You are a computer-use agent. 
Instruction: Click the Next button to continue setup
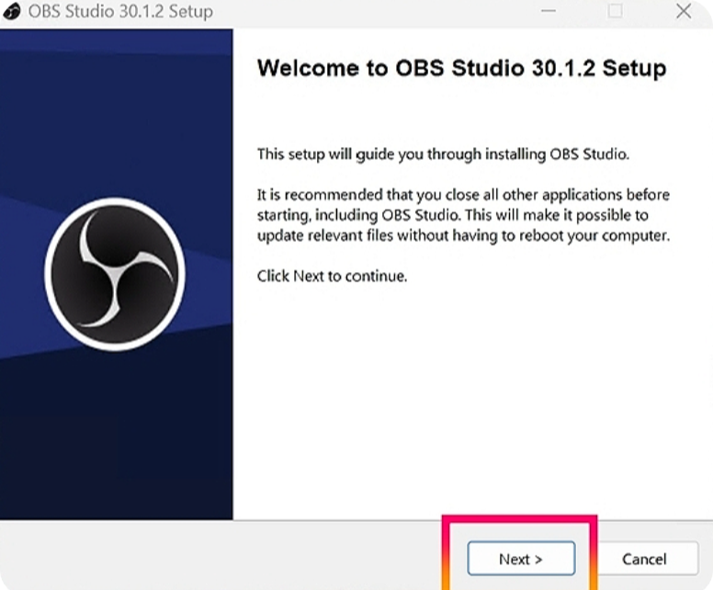click(x=521, y=558)
